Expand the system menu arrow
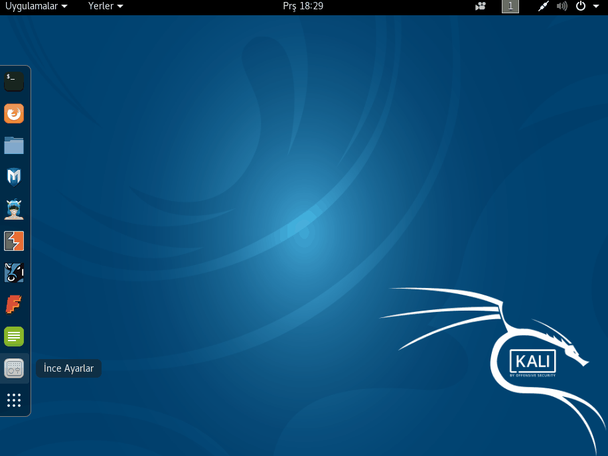The image size is (608, 456). coord(596,6)
